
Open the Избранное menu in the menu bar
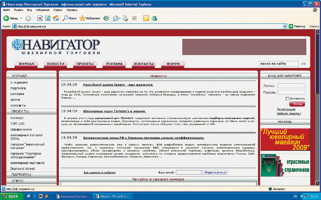click(x=43, y=10)
